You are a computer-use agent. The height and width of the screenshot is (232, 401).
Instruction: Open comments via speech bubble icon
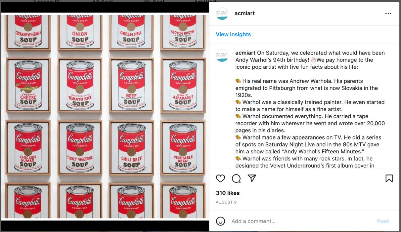coord(236,178)
